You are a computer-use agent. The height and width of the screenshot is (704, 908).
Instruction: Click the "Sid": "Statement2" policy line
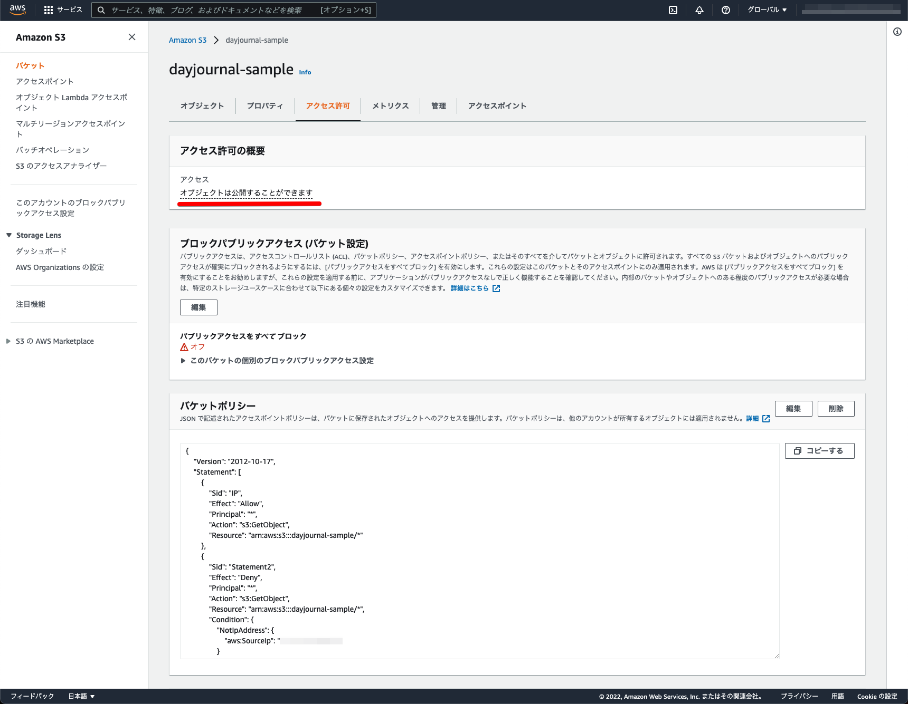click(x=242, y=567)
